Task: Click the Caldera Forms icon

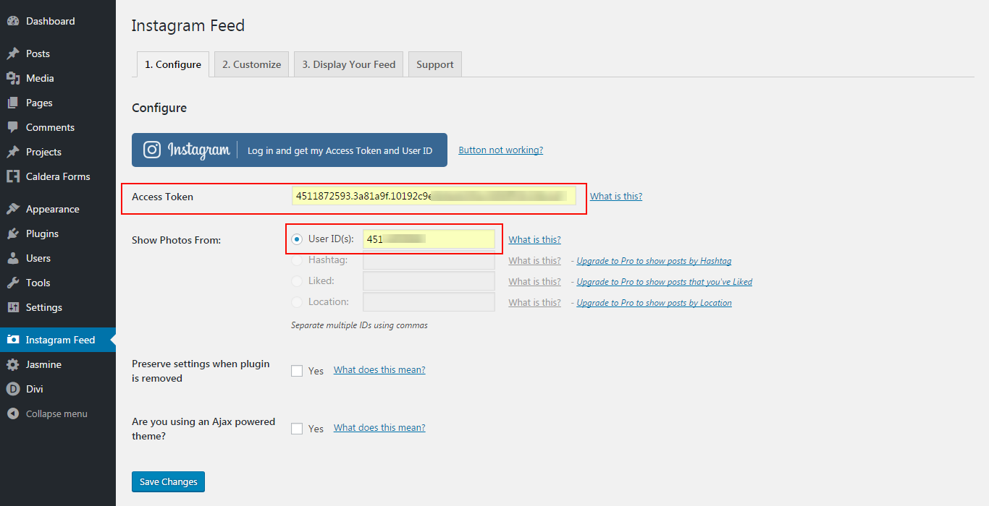Action: (x=12, y=176)
